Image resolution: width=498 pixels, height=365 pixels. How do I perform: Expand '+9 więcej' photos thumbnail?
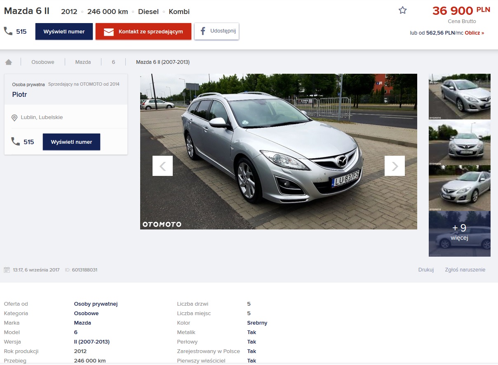point(459,234)
